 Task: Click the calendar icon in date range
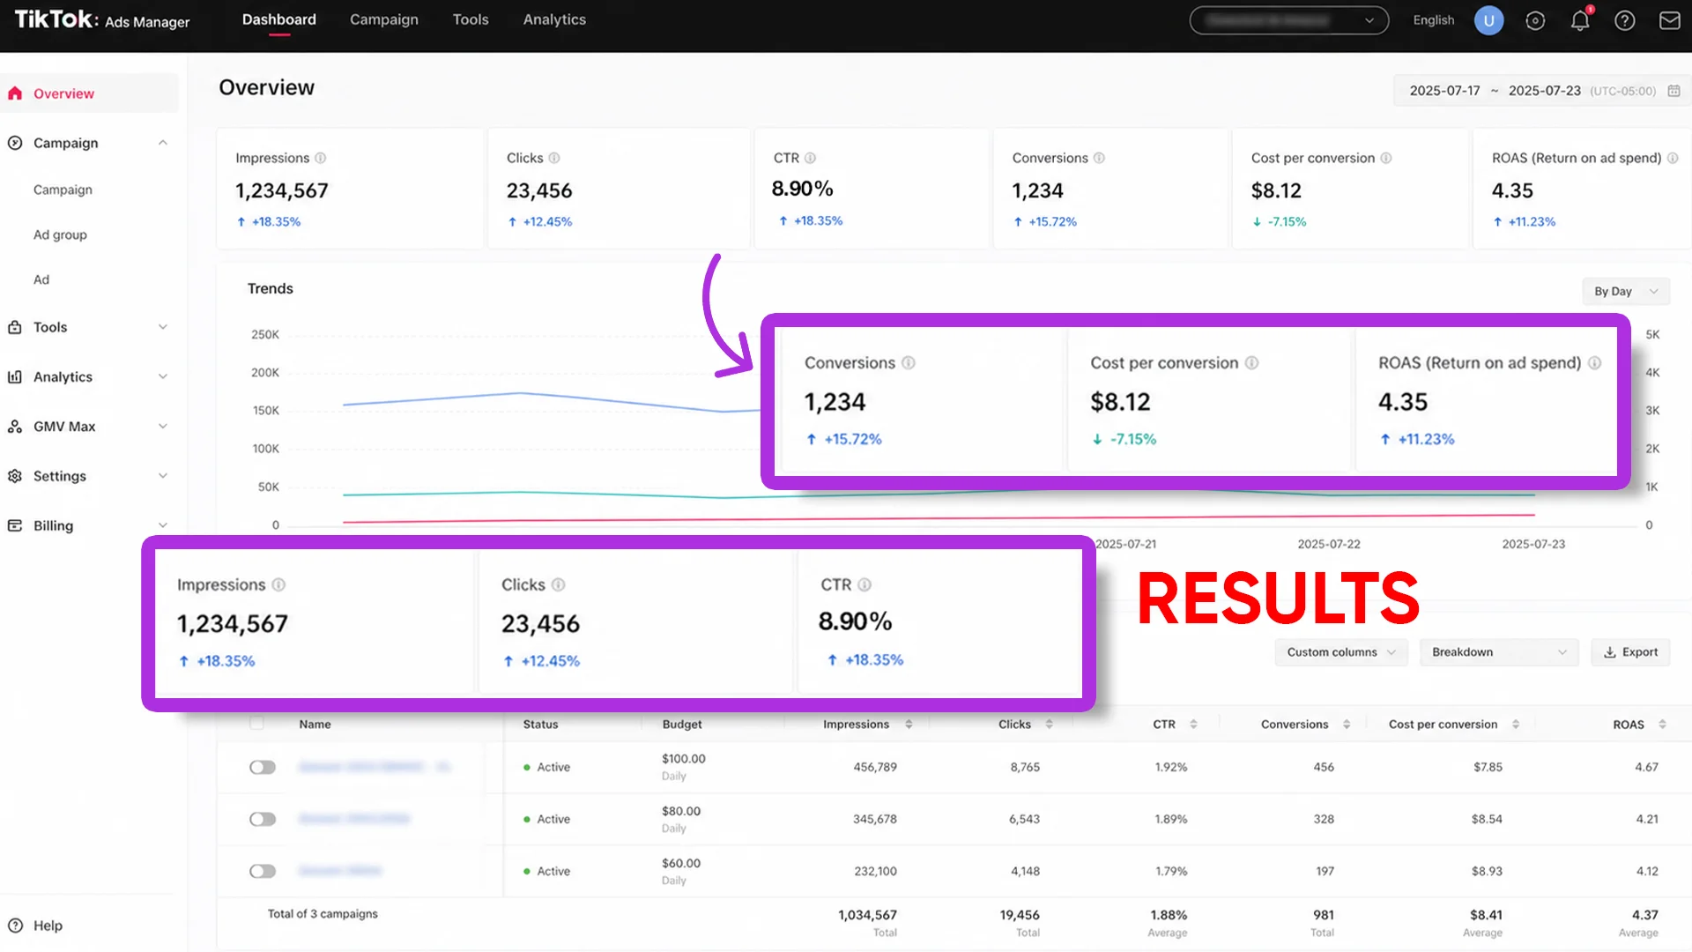coord(1673,91)
